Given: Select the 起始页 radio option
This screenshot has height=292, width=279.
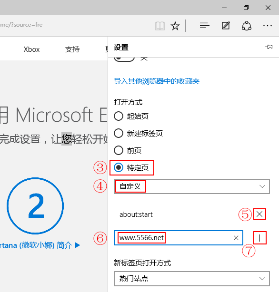Looking at the screenshot, I should click(131, 116).
